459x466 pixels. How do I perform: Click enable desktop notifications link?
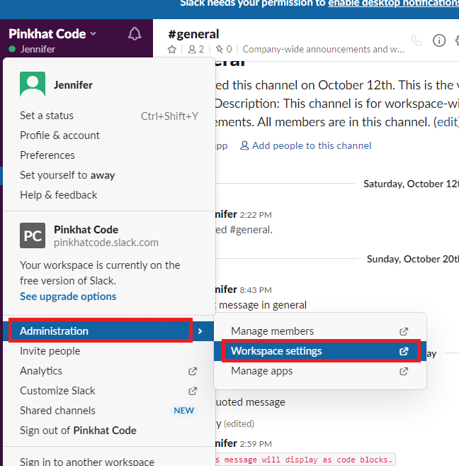[393, 4]
